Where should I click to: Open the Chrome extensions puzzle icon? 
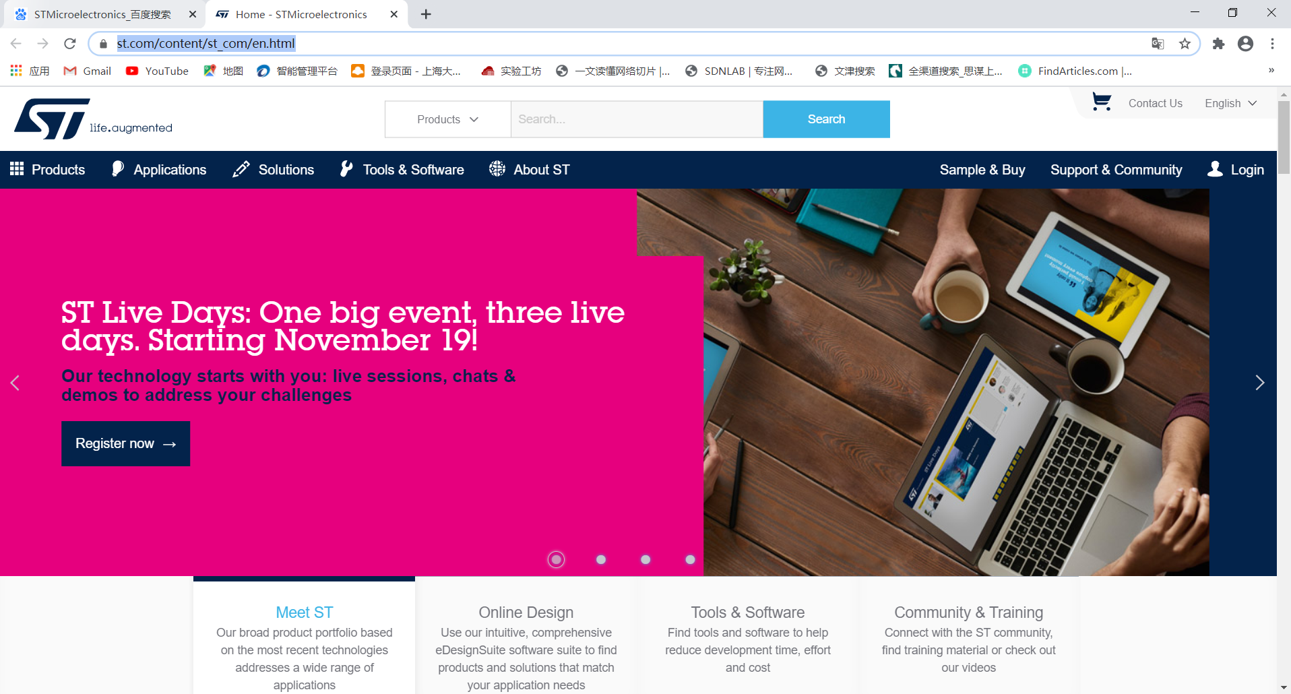tap(1218, 44)
